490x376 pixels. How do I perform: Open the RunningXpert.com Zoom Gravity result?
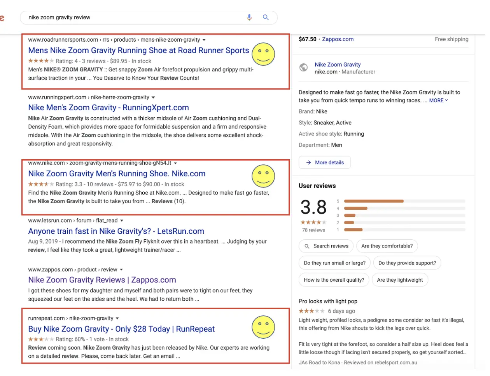108,108
